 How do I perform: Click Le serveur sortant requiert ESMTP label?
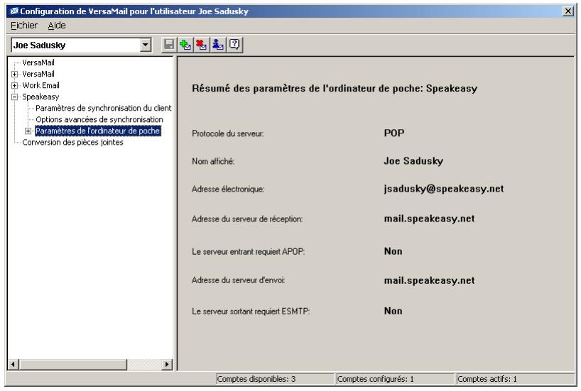(x=251, y=312)
